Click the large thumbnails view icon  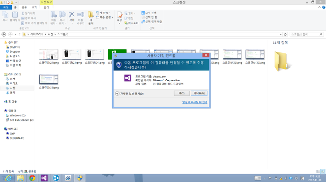(x=323, y=171)
